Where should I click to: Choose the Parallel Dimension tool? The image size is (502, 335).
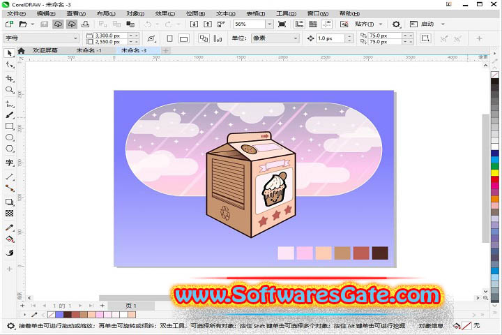10,177
